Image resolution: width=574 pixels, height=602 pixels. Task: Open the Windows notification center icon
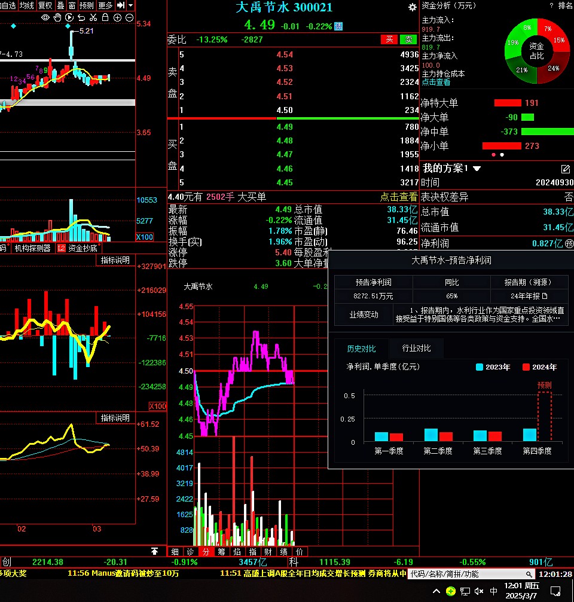[555, 591]
